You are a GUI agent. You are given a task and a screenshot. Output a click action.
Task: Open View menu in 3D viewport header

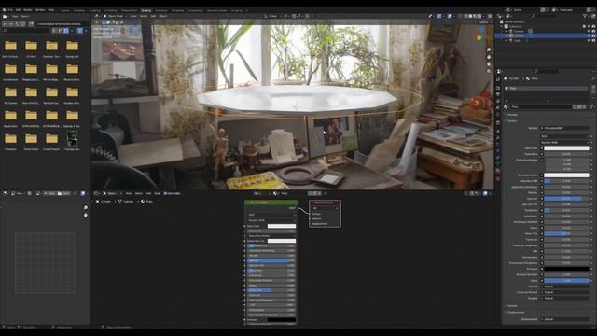pos(133,16)
